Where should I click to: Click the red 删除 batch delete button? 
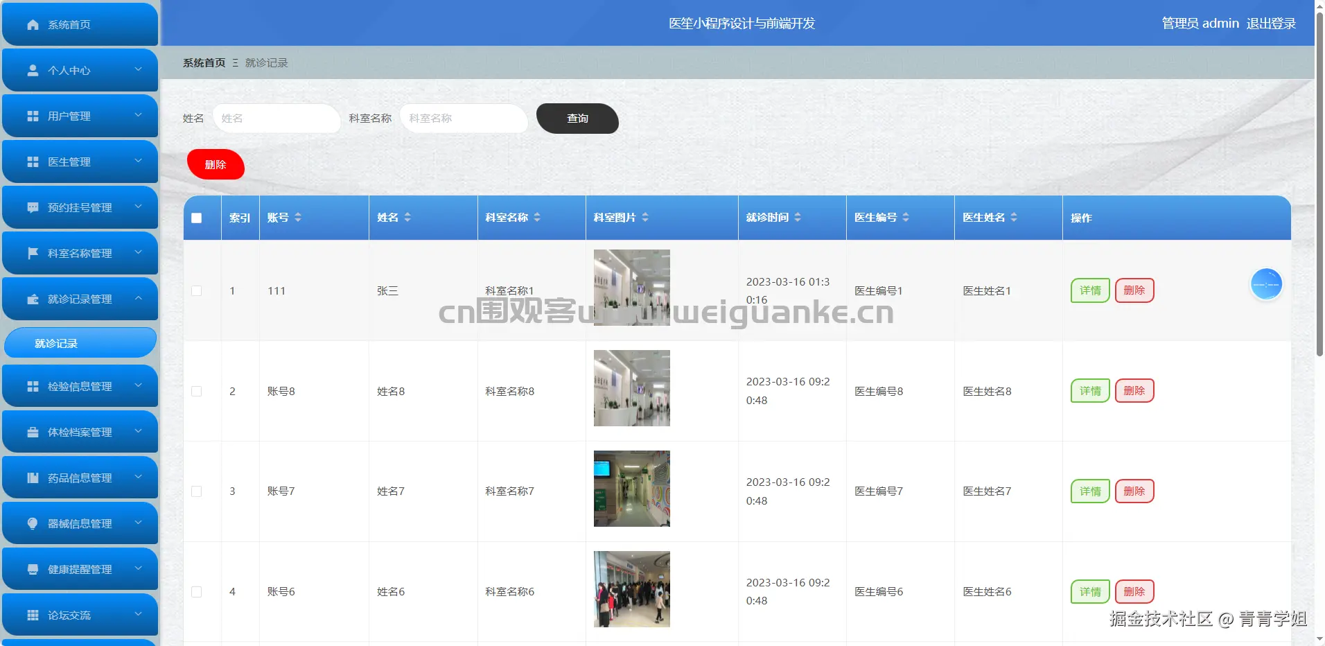[x=216, y=164]
